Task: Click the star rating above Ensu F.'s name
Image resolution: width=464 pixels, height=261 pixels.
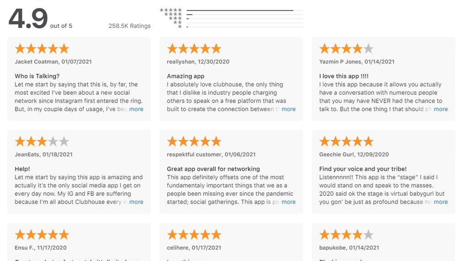Action: pos(42,235)
